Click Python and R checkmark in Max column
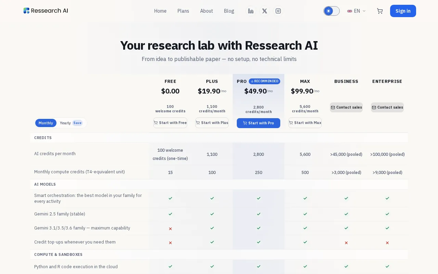438x274 pixels. [305, 266]
